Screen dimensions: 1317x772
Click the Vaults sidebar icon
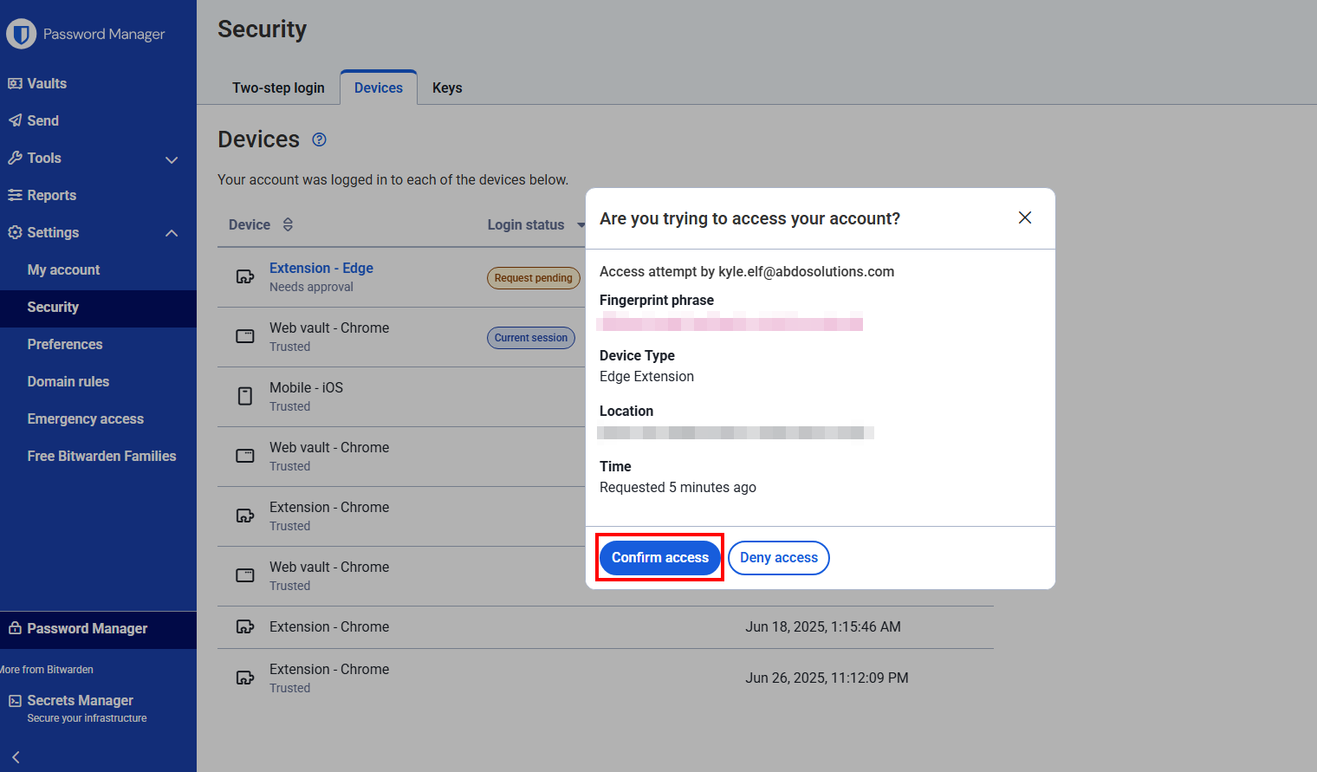click(15, 83)
